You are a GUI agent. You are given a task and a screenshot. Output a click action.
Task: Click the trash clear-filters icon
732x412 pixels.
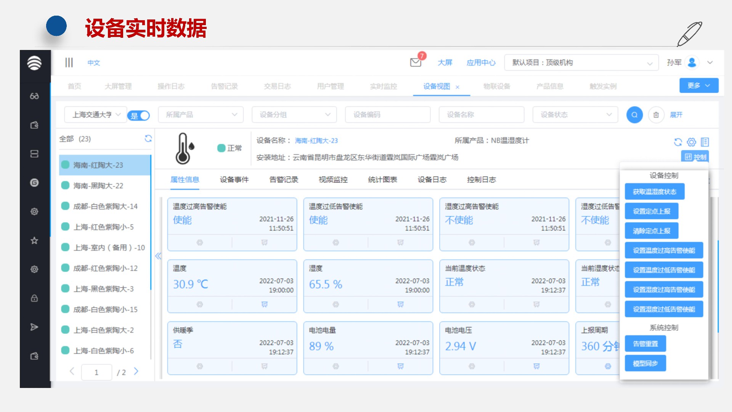pyautogui.click(x=656, y=115)
